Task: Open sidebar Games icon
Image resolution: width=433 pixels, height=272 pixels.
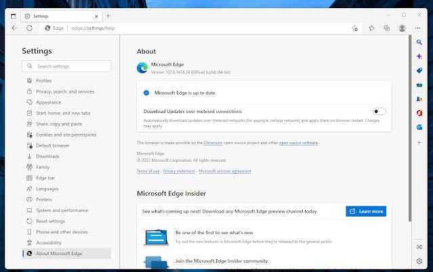Action: pos(419,99)
